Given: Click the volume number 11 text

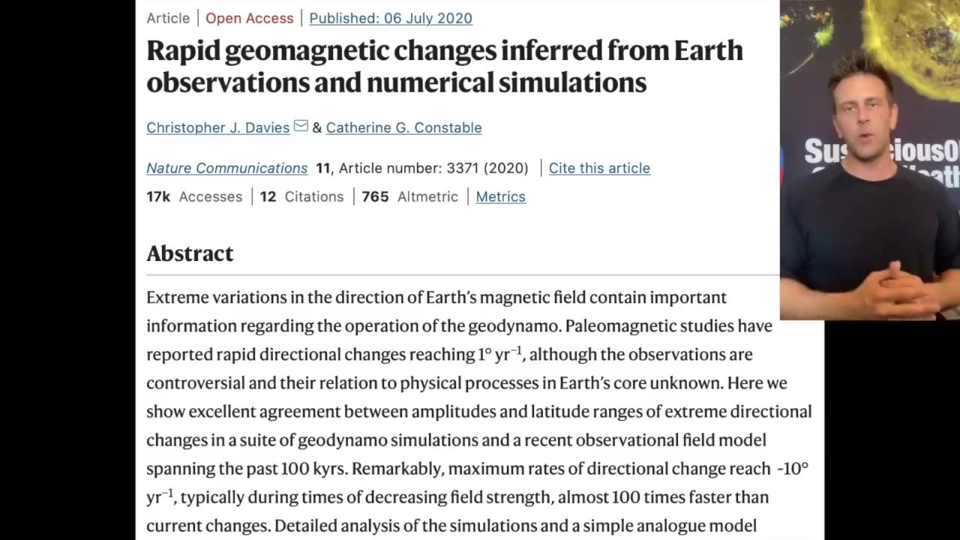Looking at the screenshot, I should [322, 168].
